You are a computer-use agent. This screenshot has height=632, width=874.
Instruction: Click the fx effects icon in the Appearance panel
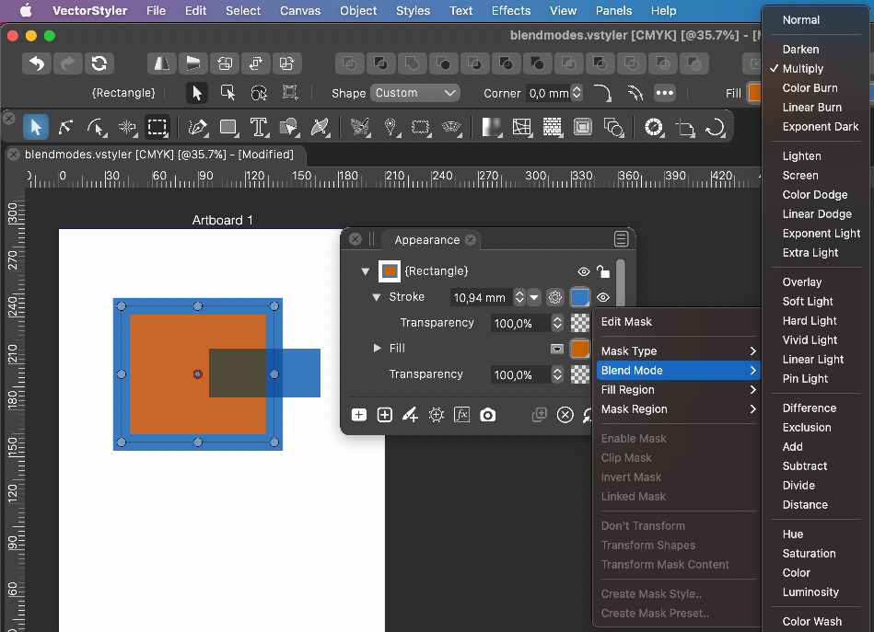pyautogui.click(x=462, y=415)
